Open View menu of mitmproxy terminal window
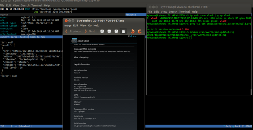The height and width of the screenshot is (130, 253). (x=16, y=5)
